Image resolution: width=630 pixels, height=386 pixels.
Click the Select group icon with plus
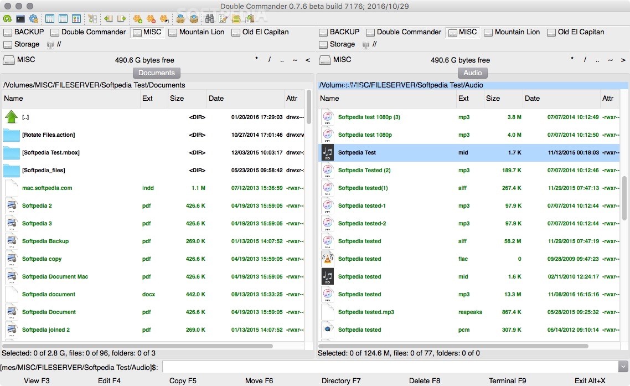click(138, 18)
